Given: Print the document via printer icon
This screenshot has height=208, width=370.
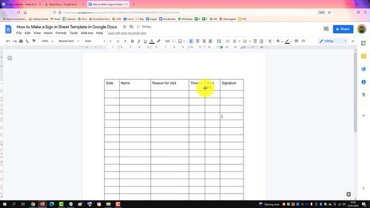Looking at the screenshot, I should click(21, 41).
